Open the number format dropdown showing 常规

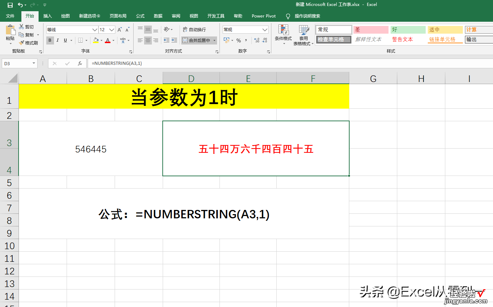click(265, 30)
